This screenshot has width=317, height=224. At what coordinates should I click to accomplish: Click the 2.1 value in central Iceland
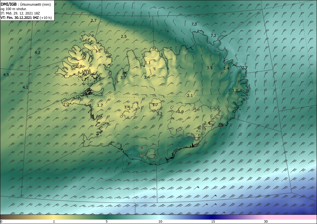pyautogui.click(x=190, y=96)
